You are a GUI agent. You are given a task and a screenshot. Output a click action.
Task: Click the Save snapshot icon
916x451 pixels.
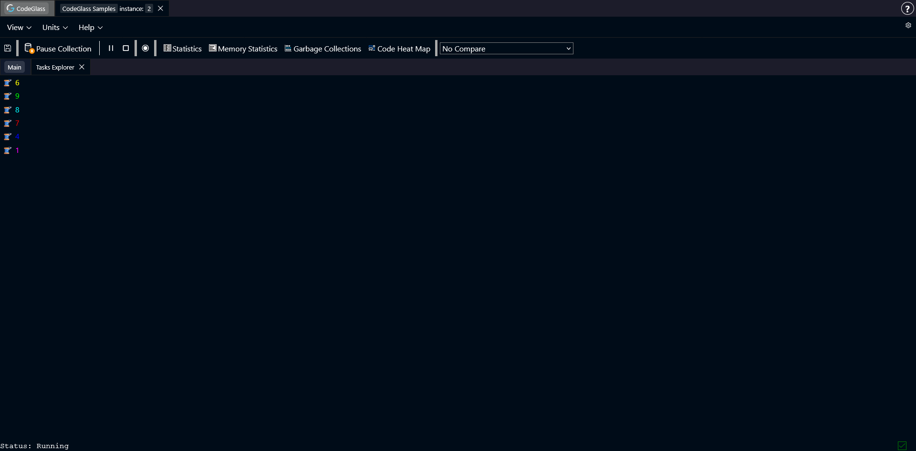(x=8, y=48)
